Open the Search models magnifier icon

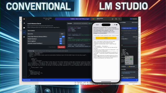[x=24, y=23]
